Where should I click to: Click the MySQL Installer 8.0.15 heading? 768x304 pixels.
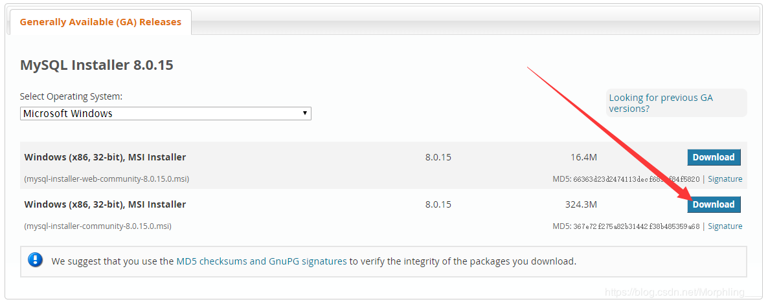click(x=96, y=65)
